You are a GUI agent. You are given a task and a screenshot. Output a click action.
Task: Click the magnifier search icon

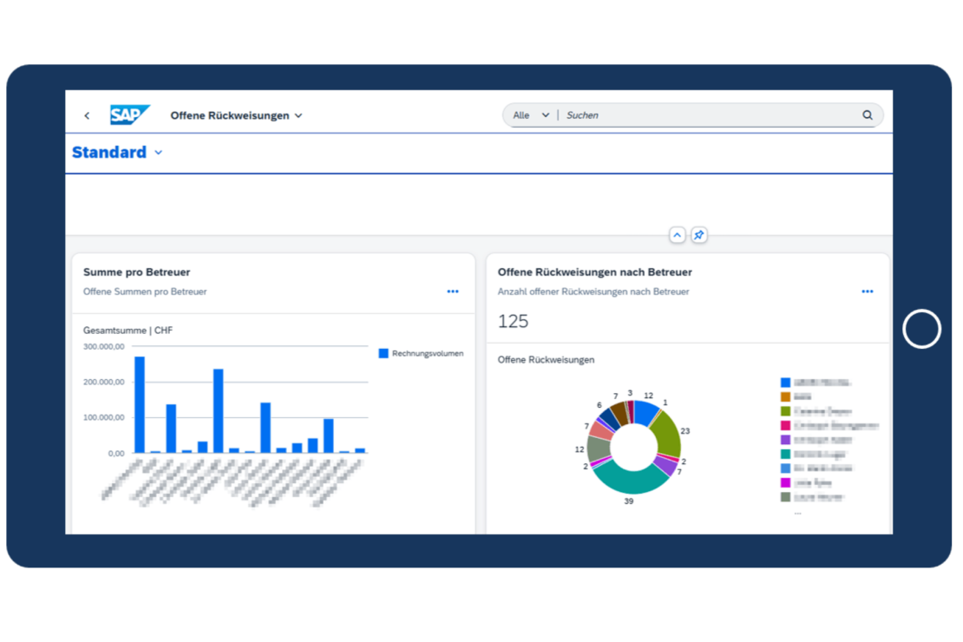click(x=868, y=115)
